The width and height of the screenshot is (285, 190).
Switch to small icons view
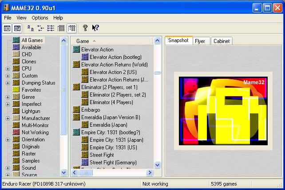click(41, 28)
